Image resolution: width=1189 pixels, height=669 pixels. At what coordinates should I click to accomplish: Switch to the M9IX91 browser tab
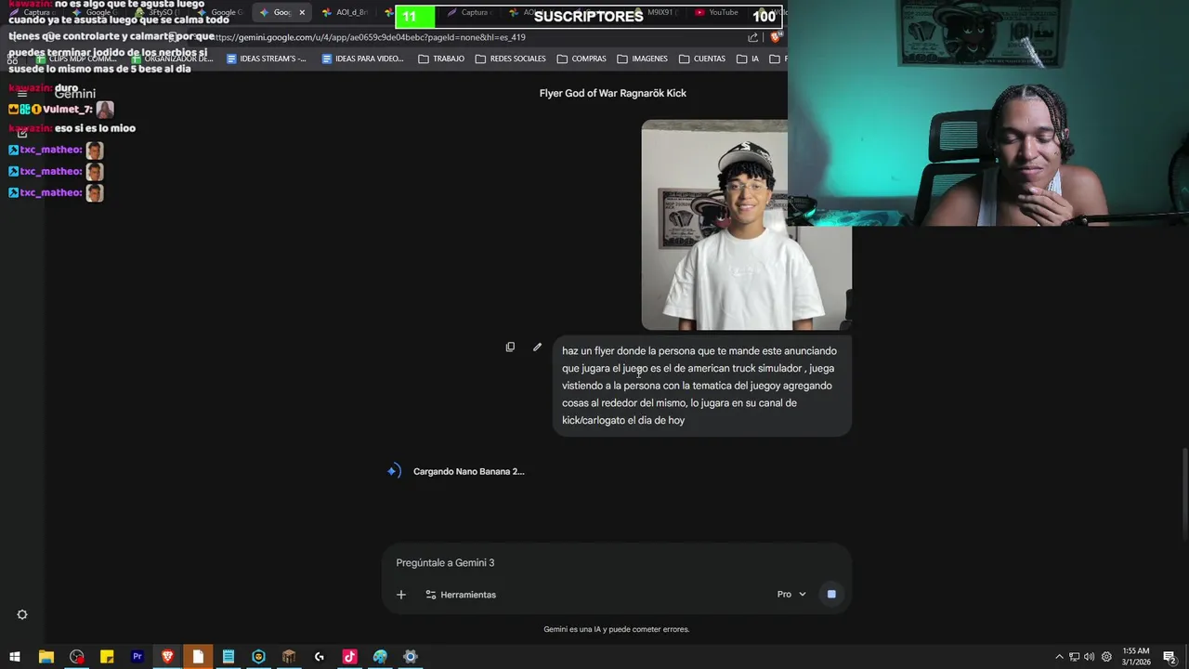tap(656, 12)
